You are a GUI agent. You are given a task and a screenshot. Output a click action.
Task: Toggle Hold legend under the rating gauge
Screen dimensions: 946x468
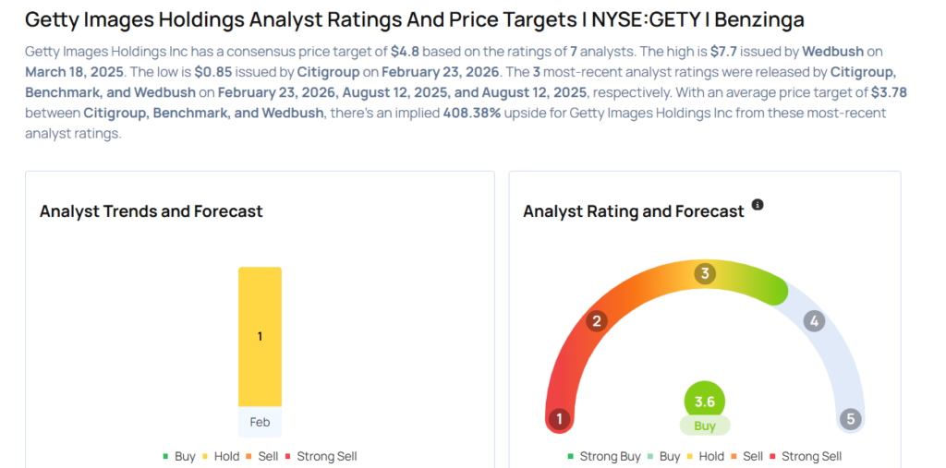[x=706, y=456]
